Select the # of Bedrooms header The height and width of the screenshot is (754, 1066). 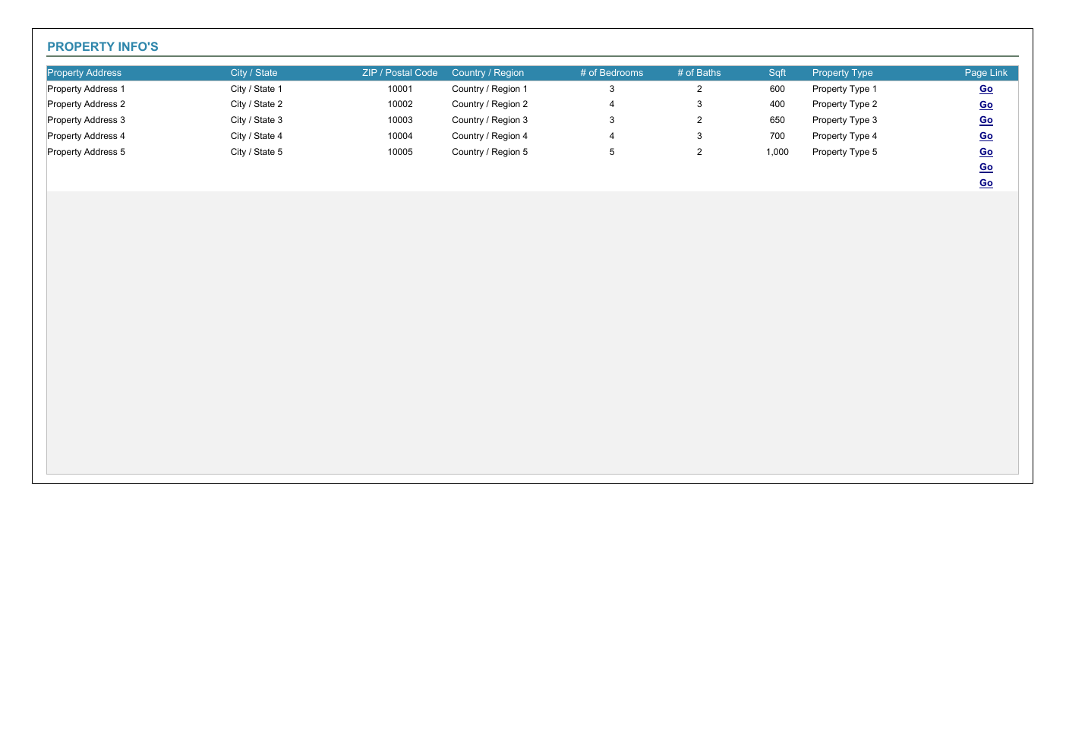tap(611, 73)
